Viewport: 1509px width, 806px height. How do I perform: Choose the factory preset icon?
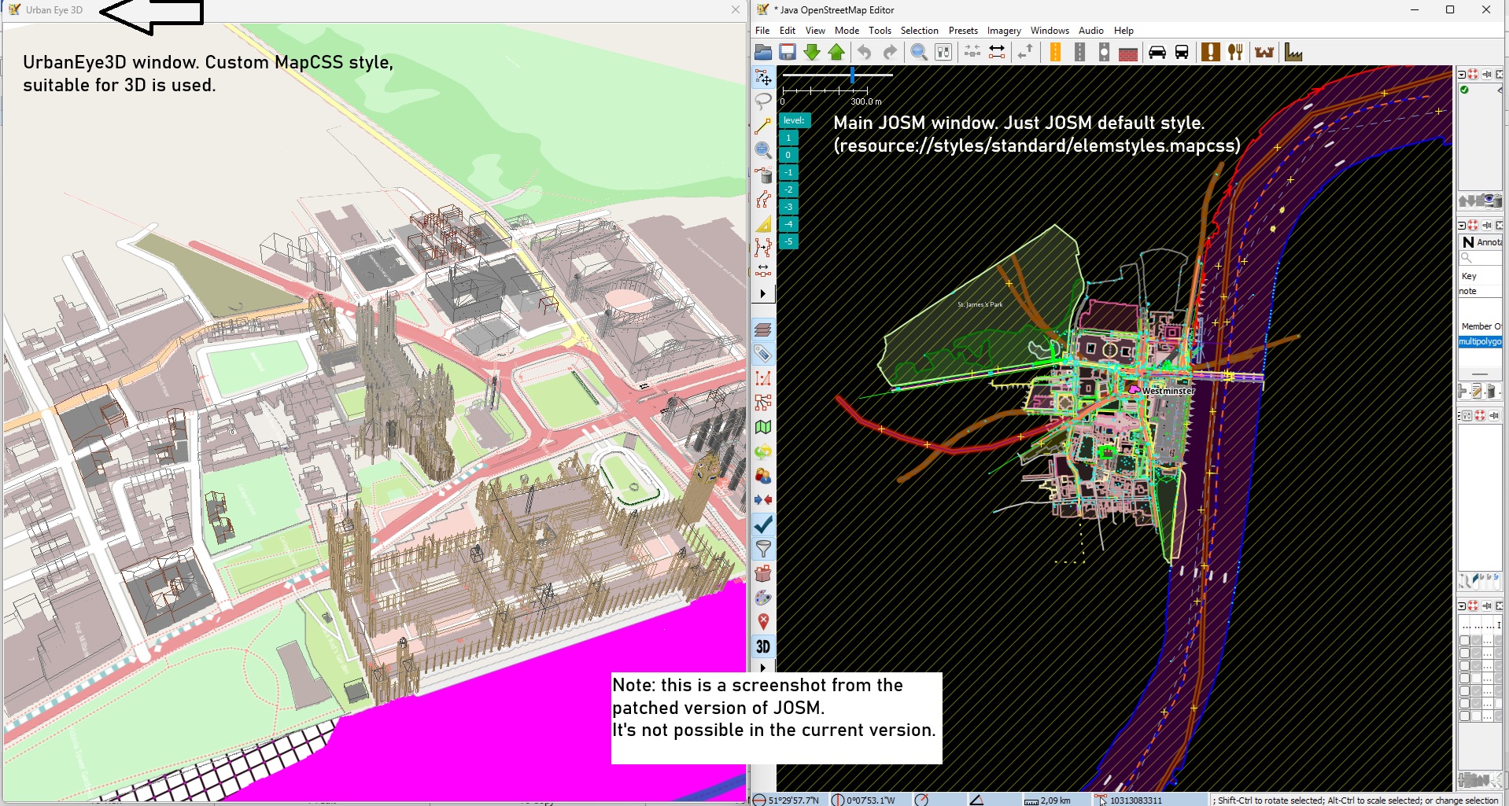[1293, 53]
